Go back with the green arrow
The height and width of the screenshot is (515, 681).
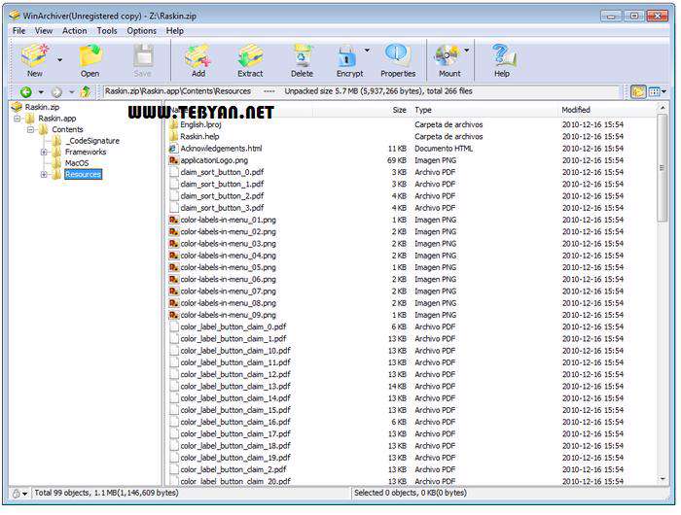(x=26, y=91)
